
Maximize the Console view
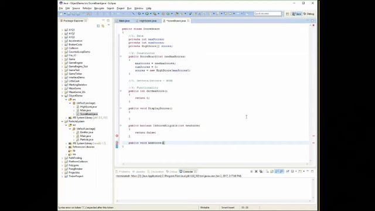coord(312,171)
